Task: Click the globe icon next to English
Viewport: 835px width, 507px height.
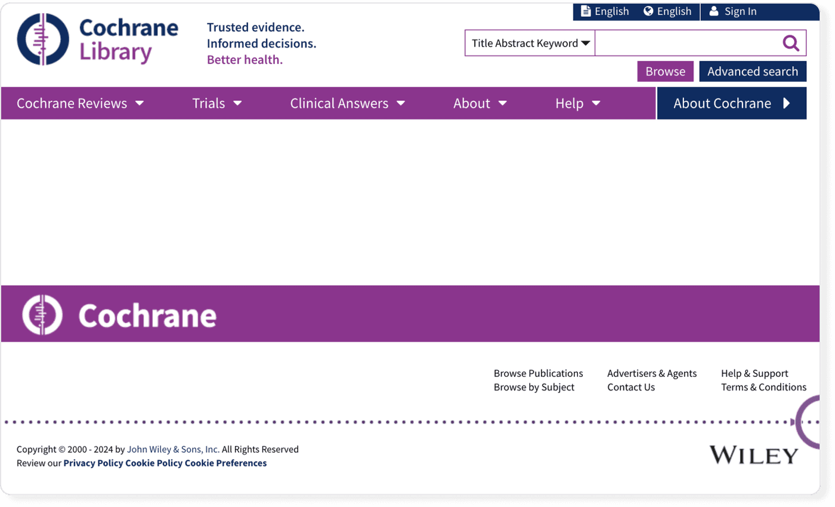Action: (x=648, y=11)
